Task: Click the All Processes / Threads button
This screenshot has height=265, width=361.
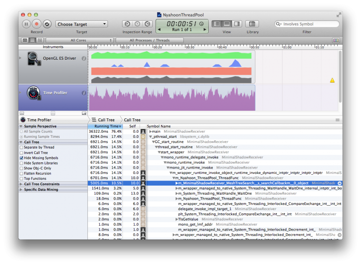Action: [149, 40]
